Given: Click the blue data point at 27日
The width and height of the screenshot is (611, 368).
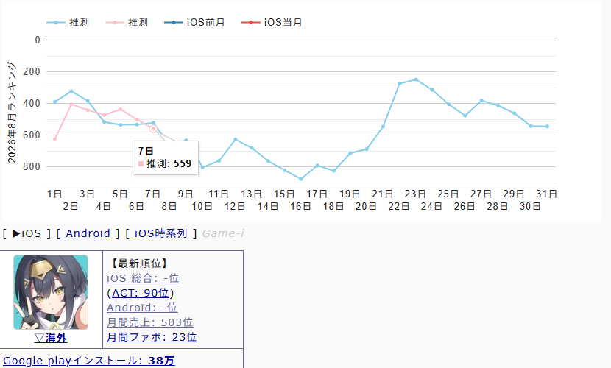Looking at the screenshot, I should 481,101.
